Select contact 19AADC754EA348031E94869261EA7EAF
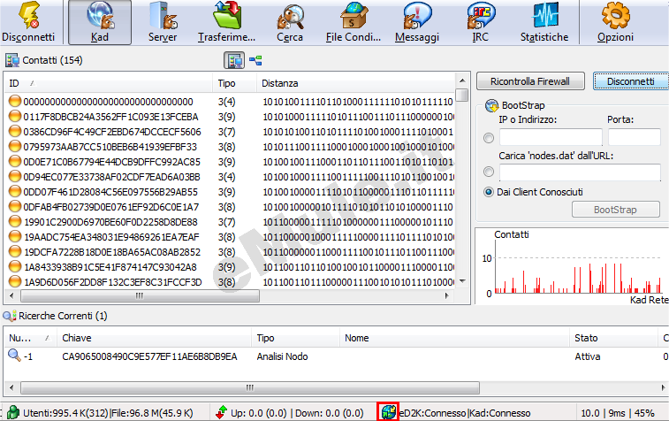This screenshot has height=421, width=669. (111, 237)
